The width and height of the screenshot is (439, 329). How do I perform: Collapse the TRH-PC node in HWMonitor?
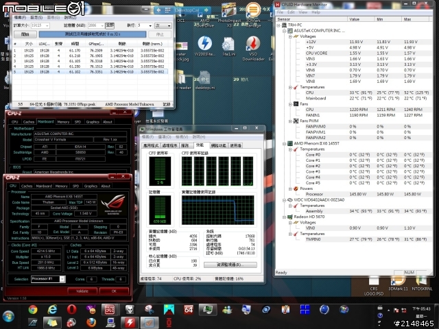(x=278, y=25)
